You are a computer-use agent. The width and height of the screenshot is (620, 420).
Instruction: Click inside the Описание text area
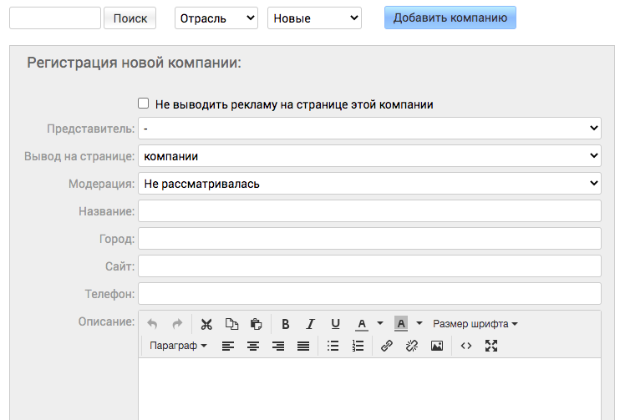[x=369, y=389]
